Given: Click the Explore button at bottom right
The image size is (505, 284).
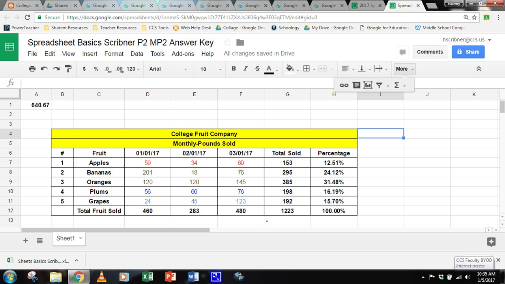Looking at the screenshot, I should pyautogui.click(x=491, y=242).
